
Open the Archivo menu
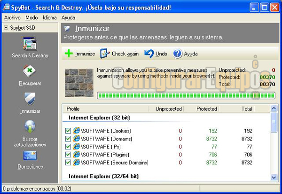pyautogui.click(x=12, y=18)
